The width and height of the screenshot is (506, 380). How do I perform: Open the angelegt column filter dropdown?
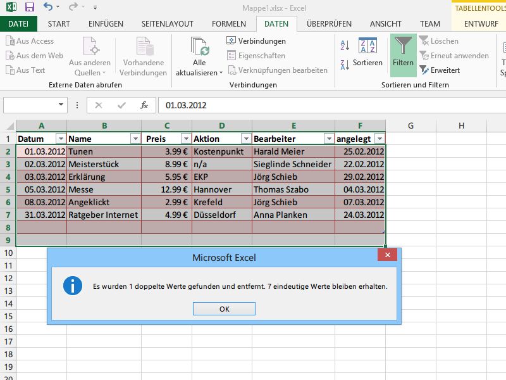tap(380, 139)
